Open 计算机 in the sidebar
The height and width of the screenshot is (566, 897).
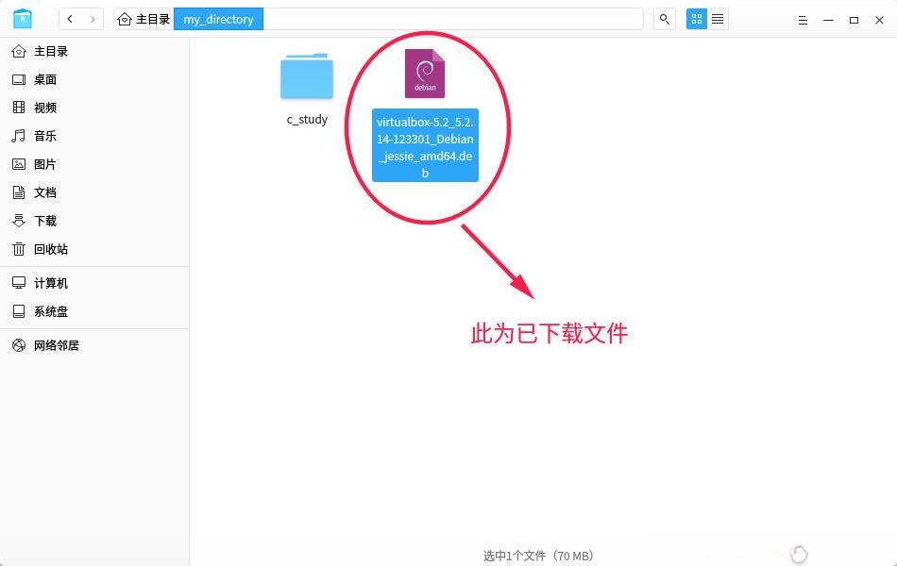coord(94,283)
